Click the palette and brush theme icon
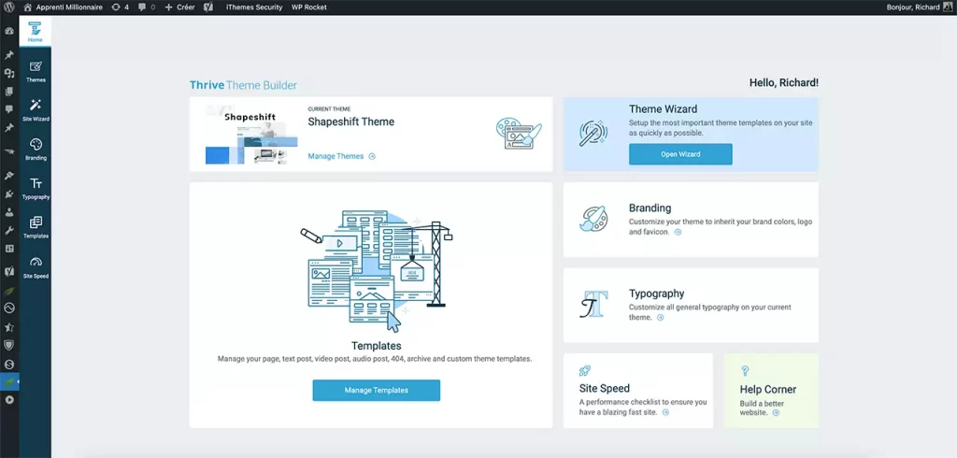This screenshot has width=957, height=458. pos(519,135)
